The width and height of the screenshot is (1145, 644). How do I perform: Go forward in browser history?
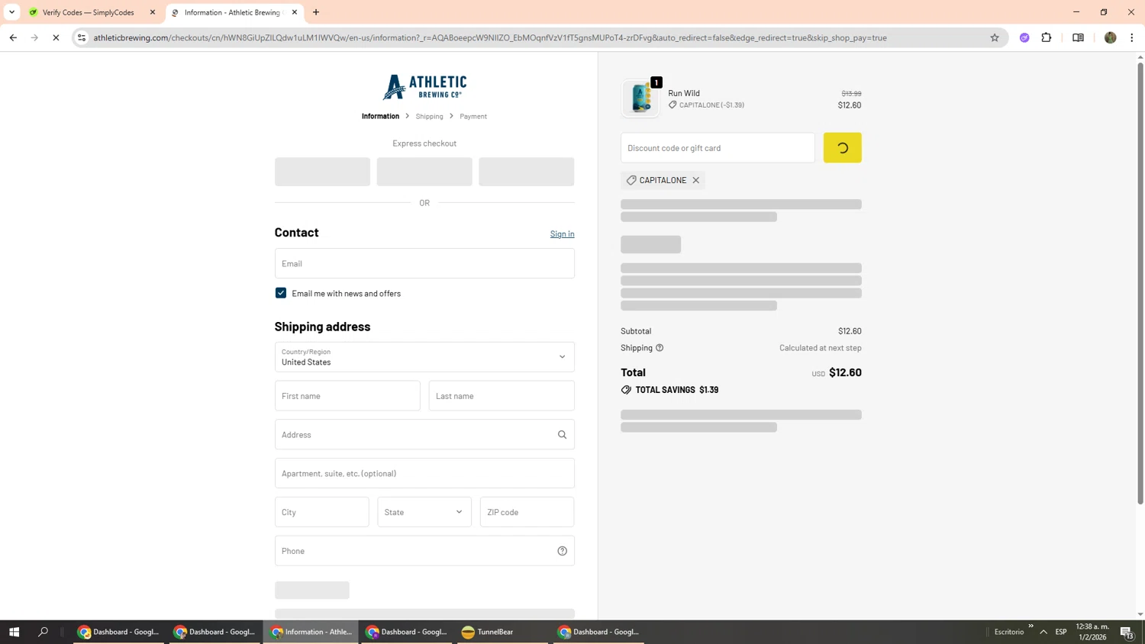tap(34, 37)
